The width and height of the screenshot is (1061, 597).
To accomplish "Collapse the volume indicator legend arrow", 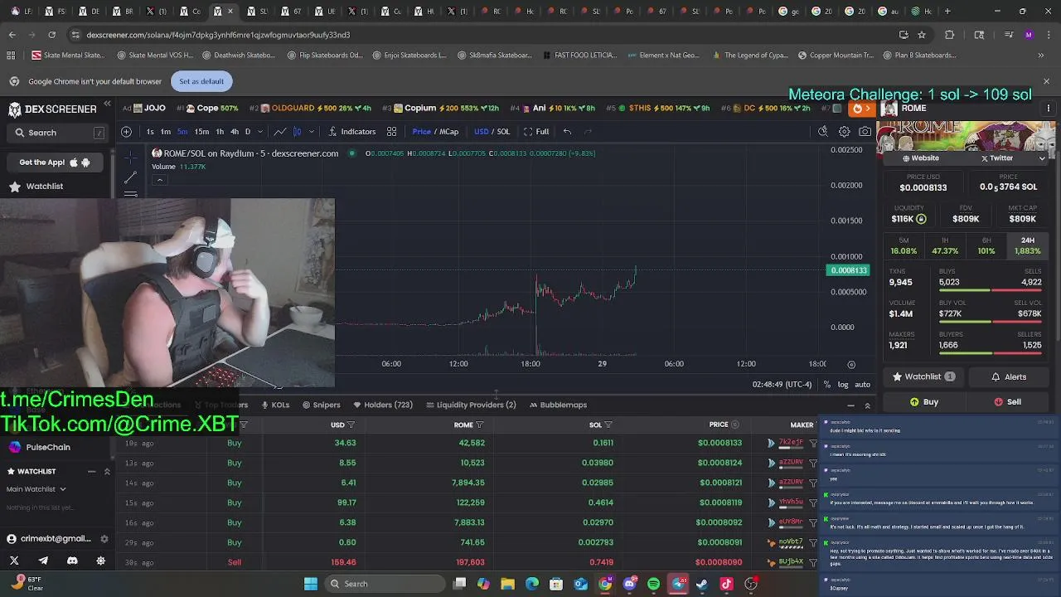I will click(160, 180).
